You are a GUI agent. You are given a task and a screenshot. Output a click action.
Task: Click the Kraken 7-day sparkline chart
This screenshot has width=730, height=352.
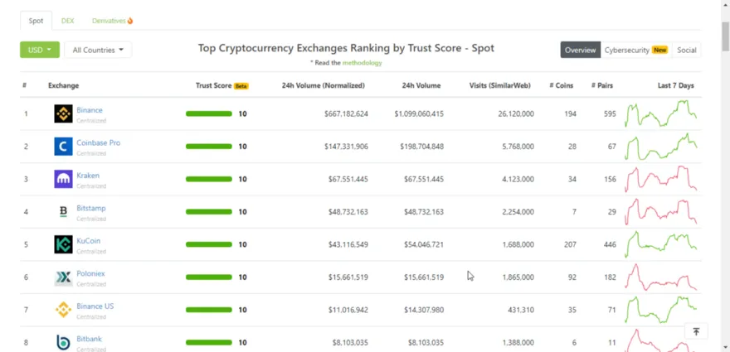pos(660,179)
